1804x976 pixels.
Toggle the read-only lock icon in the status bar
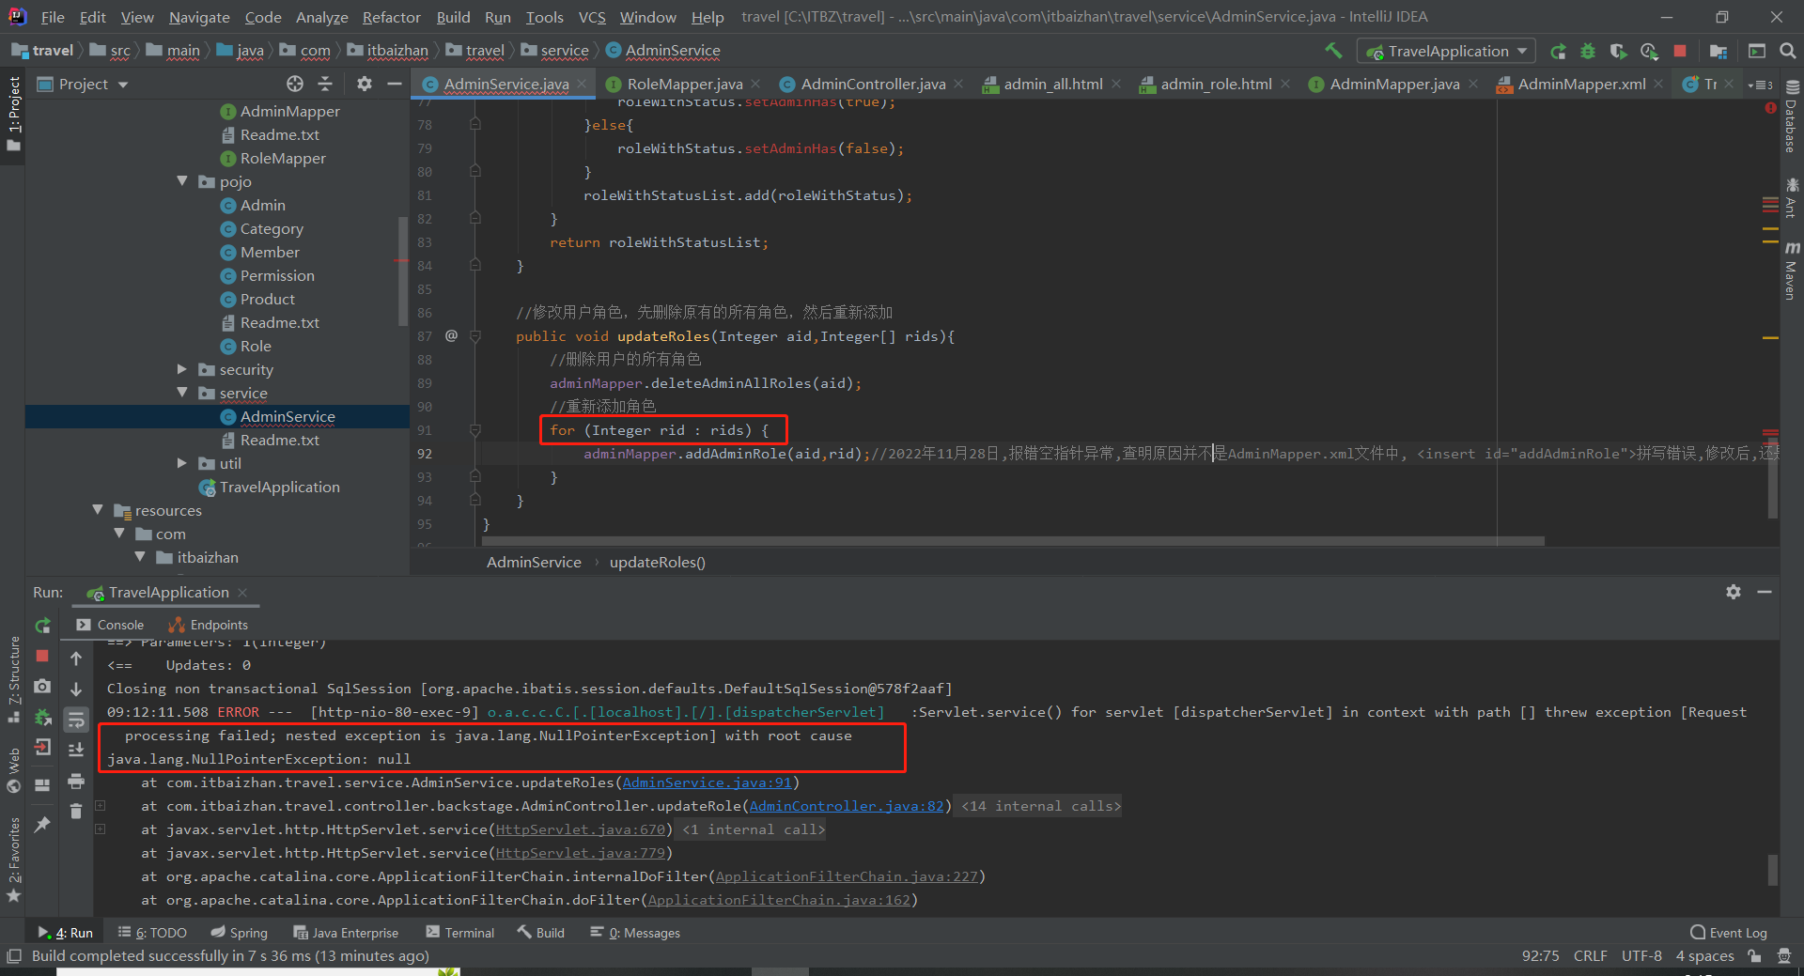click(1754, 956)
